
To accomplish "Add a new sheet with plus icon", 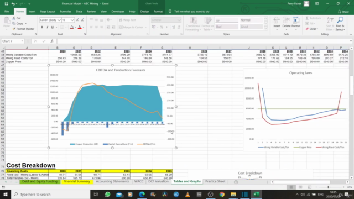I will click(x=236, y=182).
